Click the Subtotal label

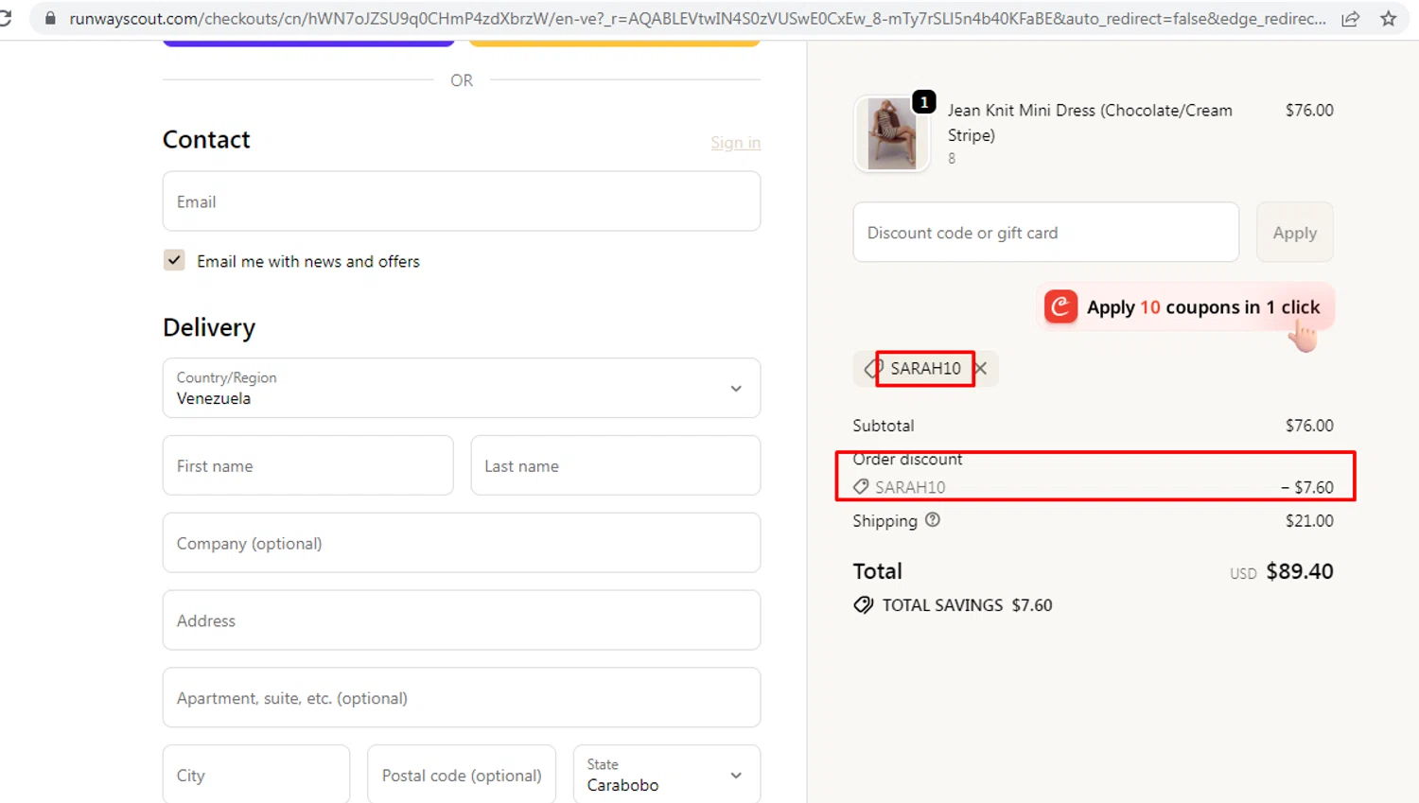click(884, 426)
